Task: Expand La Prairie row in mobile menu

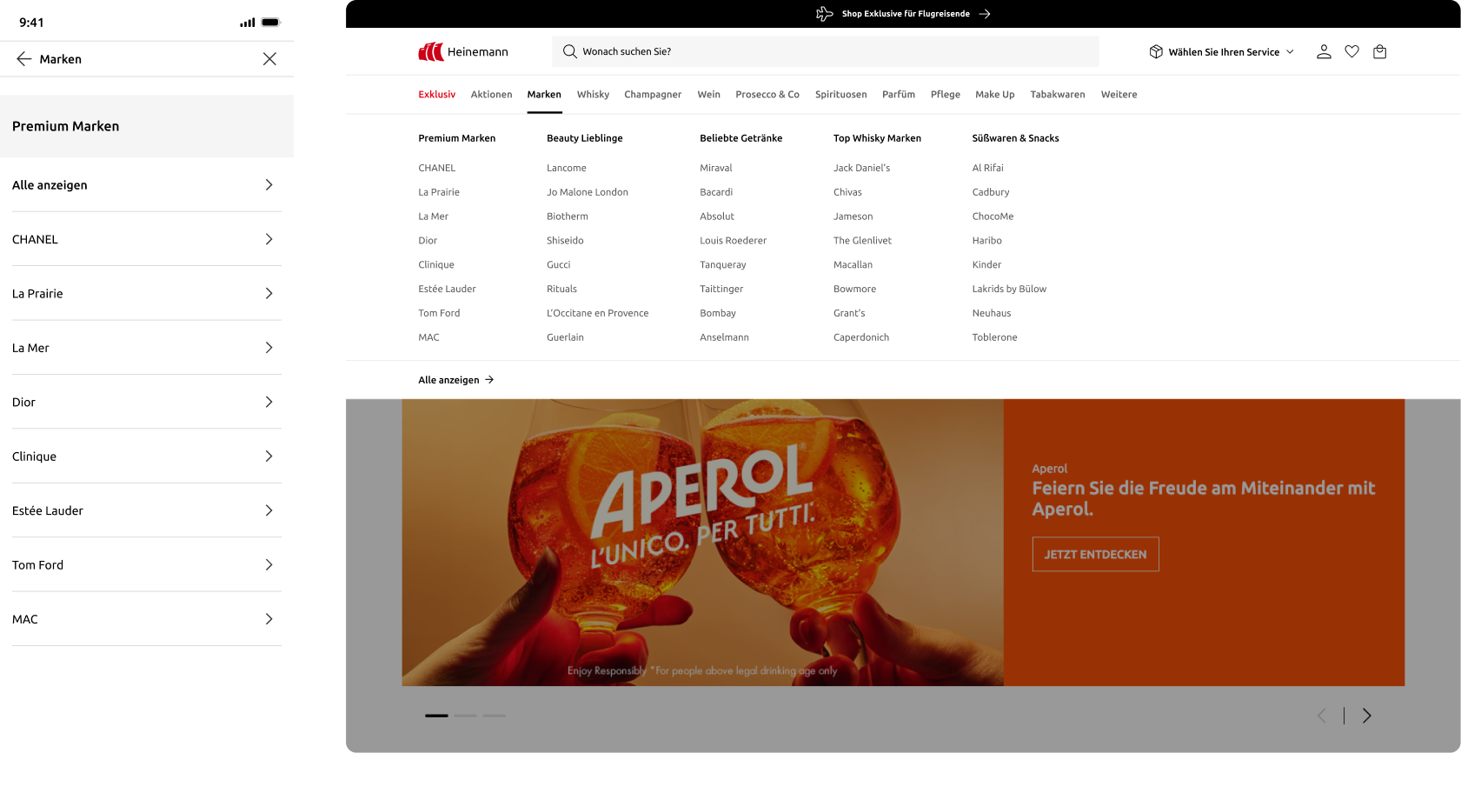Action: pyautogui.click(x=147, y=294)
